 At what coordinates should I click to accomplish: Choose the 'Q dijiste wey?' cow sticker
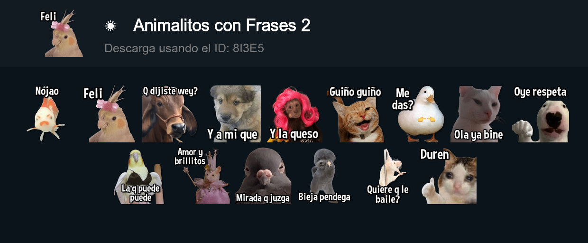[170, 114]
